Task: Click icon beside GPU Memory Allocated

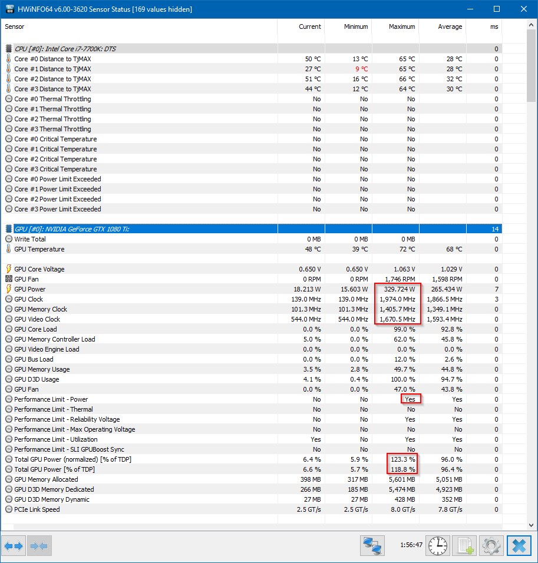Action: tap(9, 479)
